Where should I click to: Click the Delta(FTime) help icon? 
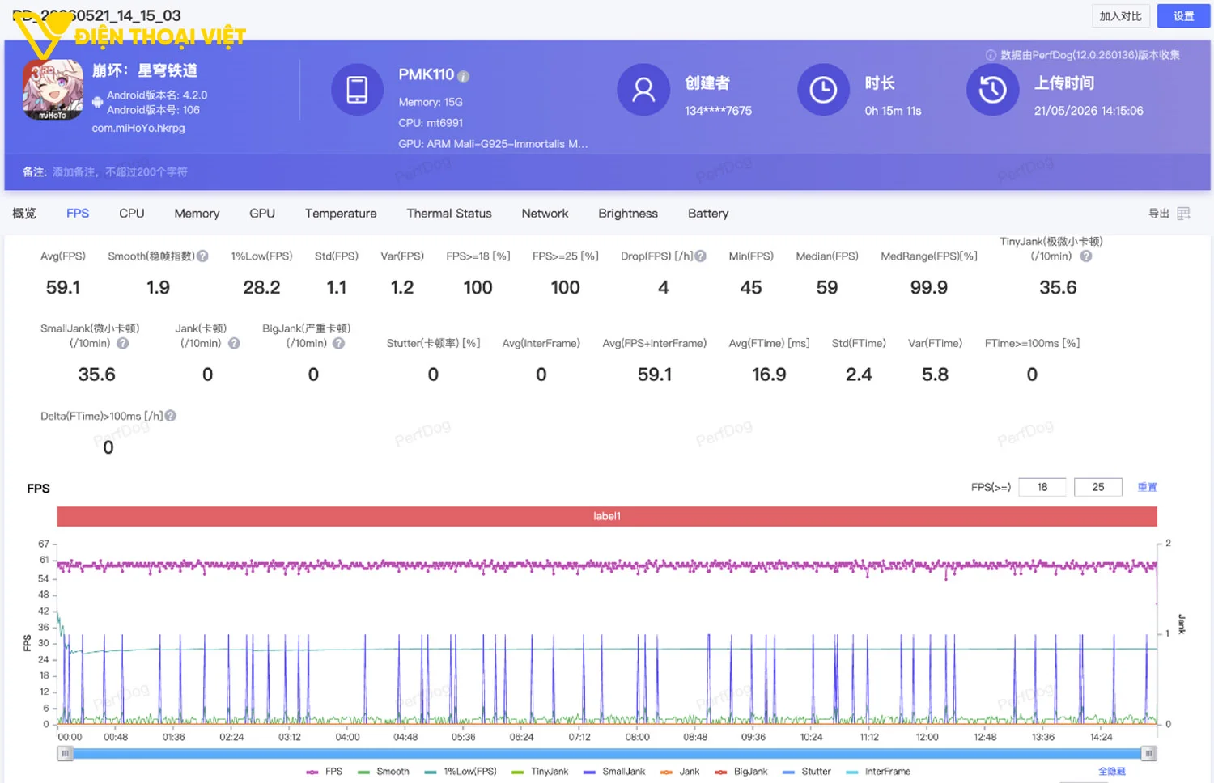pyautogui.click(x=170, y=416)
